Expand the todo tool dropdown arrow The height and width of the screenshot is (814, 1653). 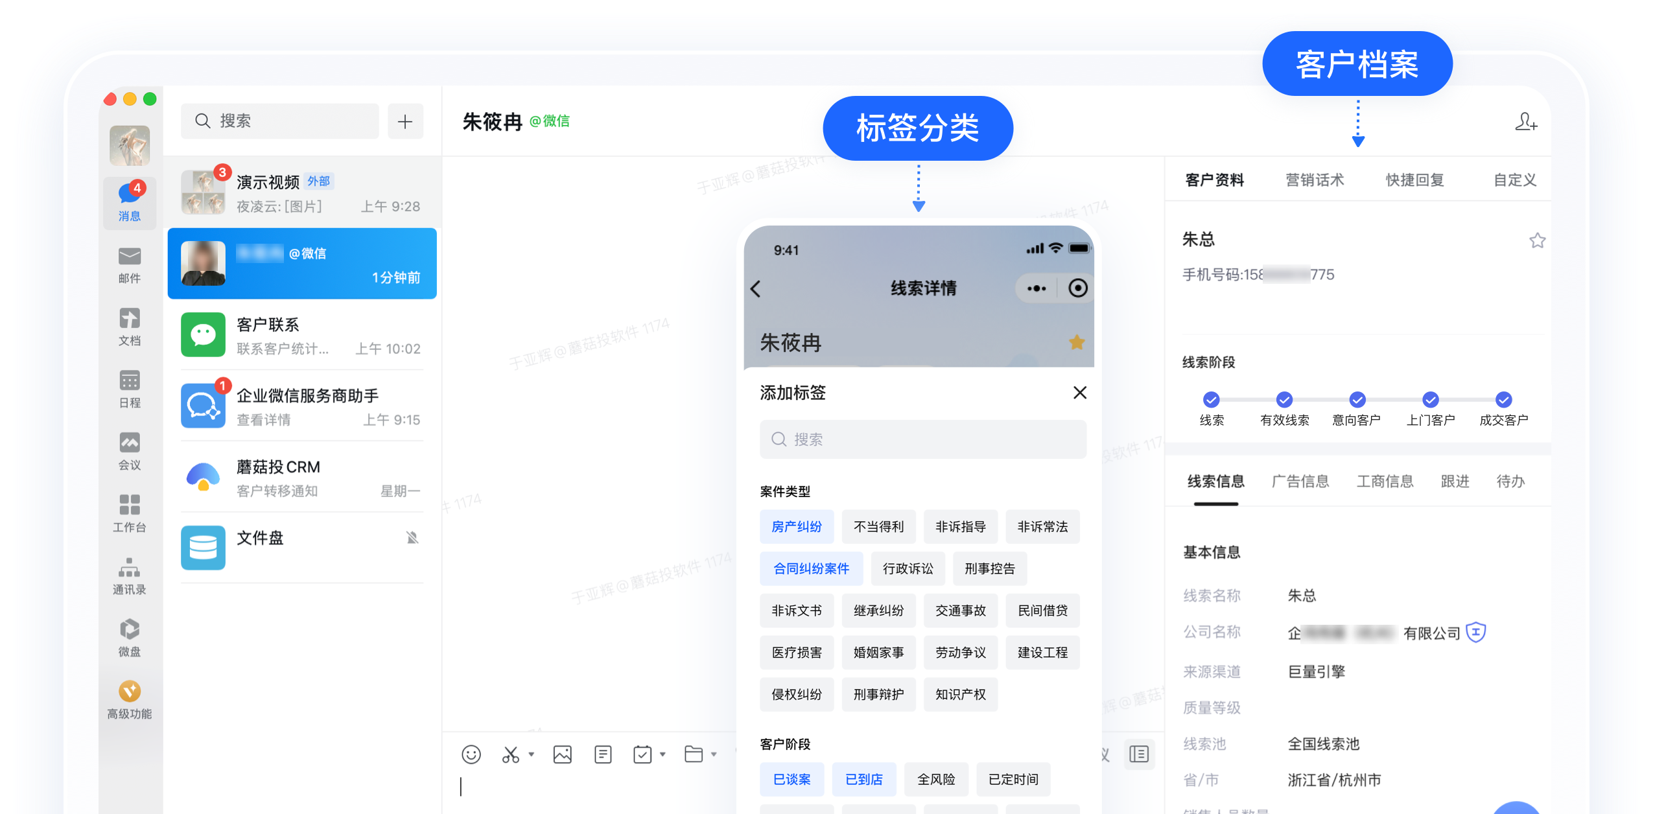(662, 755)
